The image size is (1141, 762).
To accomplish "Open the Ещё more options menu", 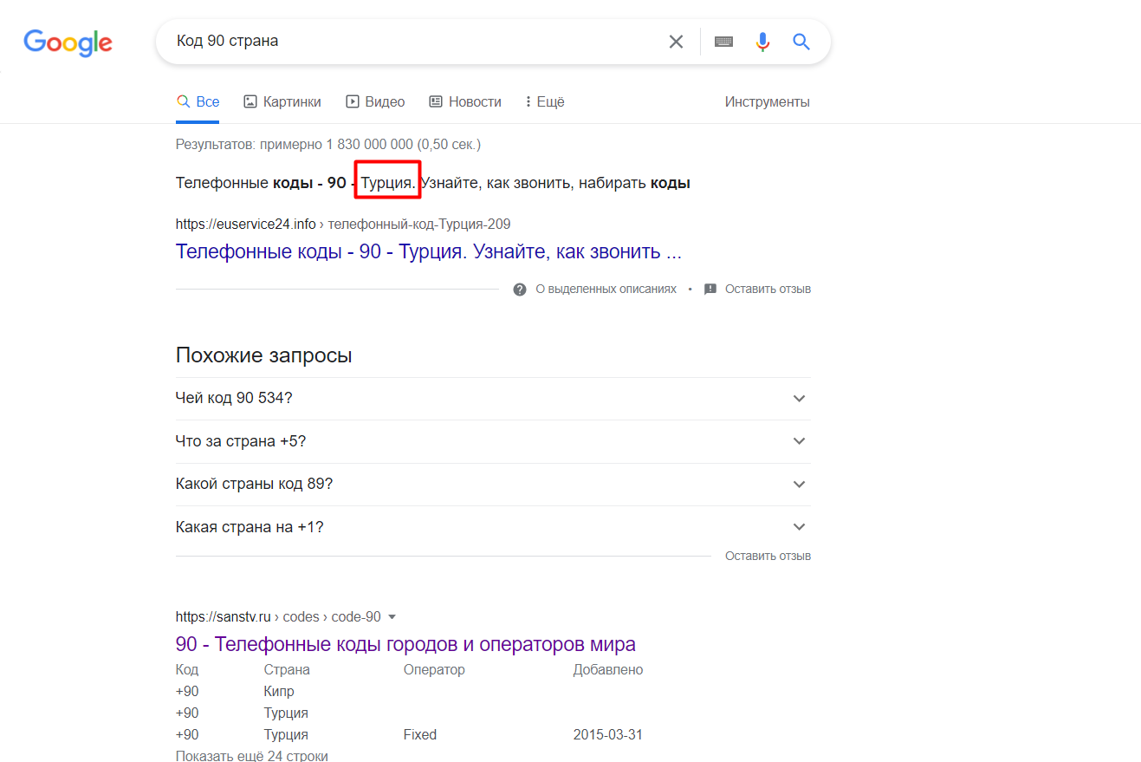I will tap(545, 101).
